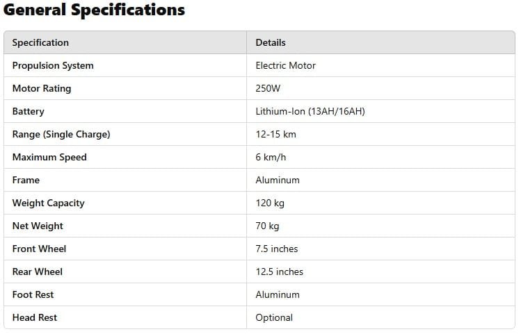This screenshot has height=334, width=521.
Task: Click the 70 kg net weight value
Action: coord(267,226)
